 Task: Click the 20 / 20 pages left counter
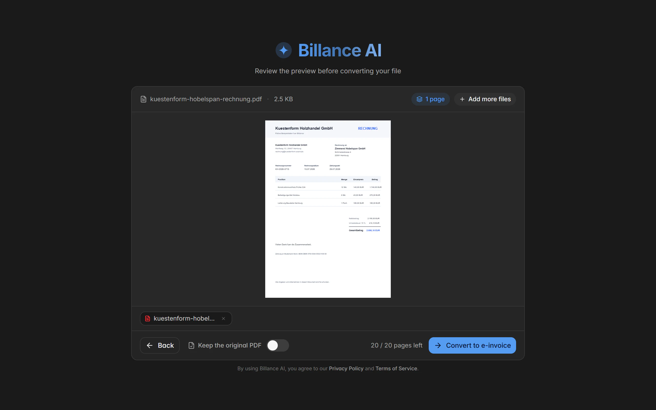[x=396, y=345]
